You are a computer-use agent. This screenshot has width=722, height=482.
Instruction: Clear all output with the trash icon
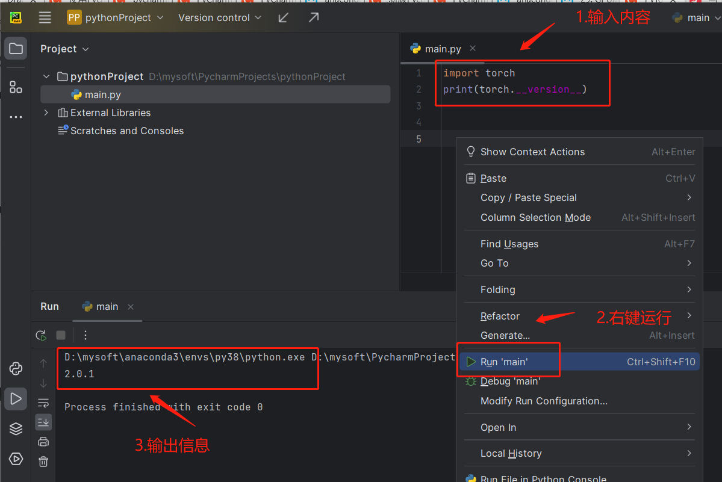point(43,462)
